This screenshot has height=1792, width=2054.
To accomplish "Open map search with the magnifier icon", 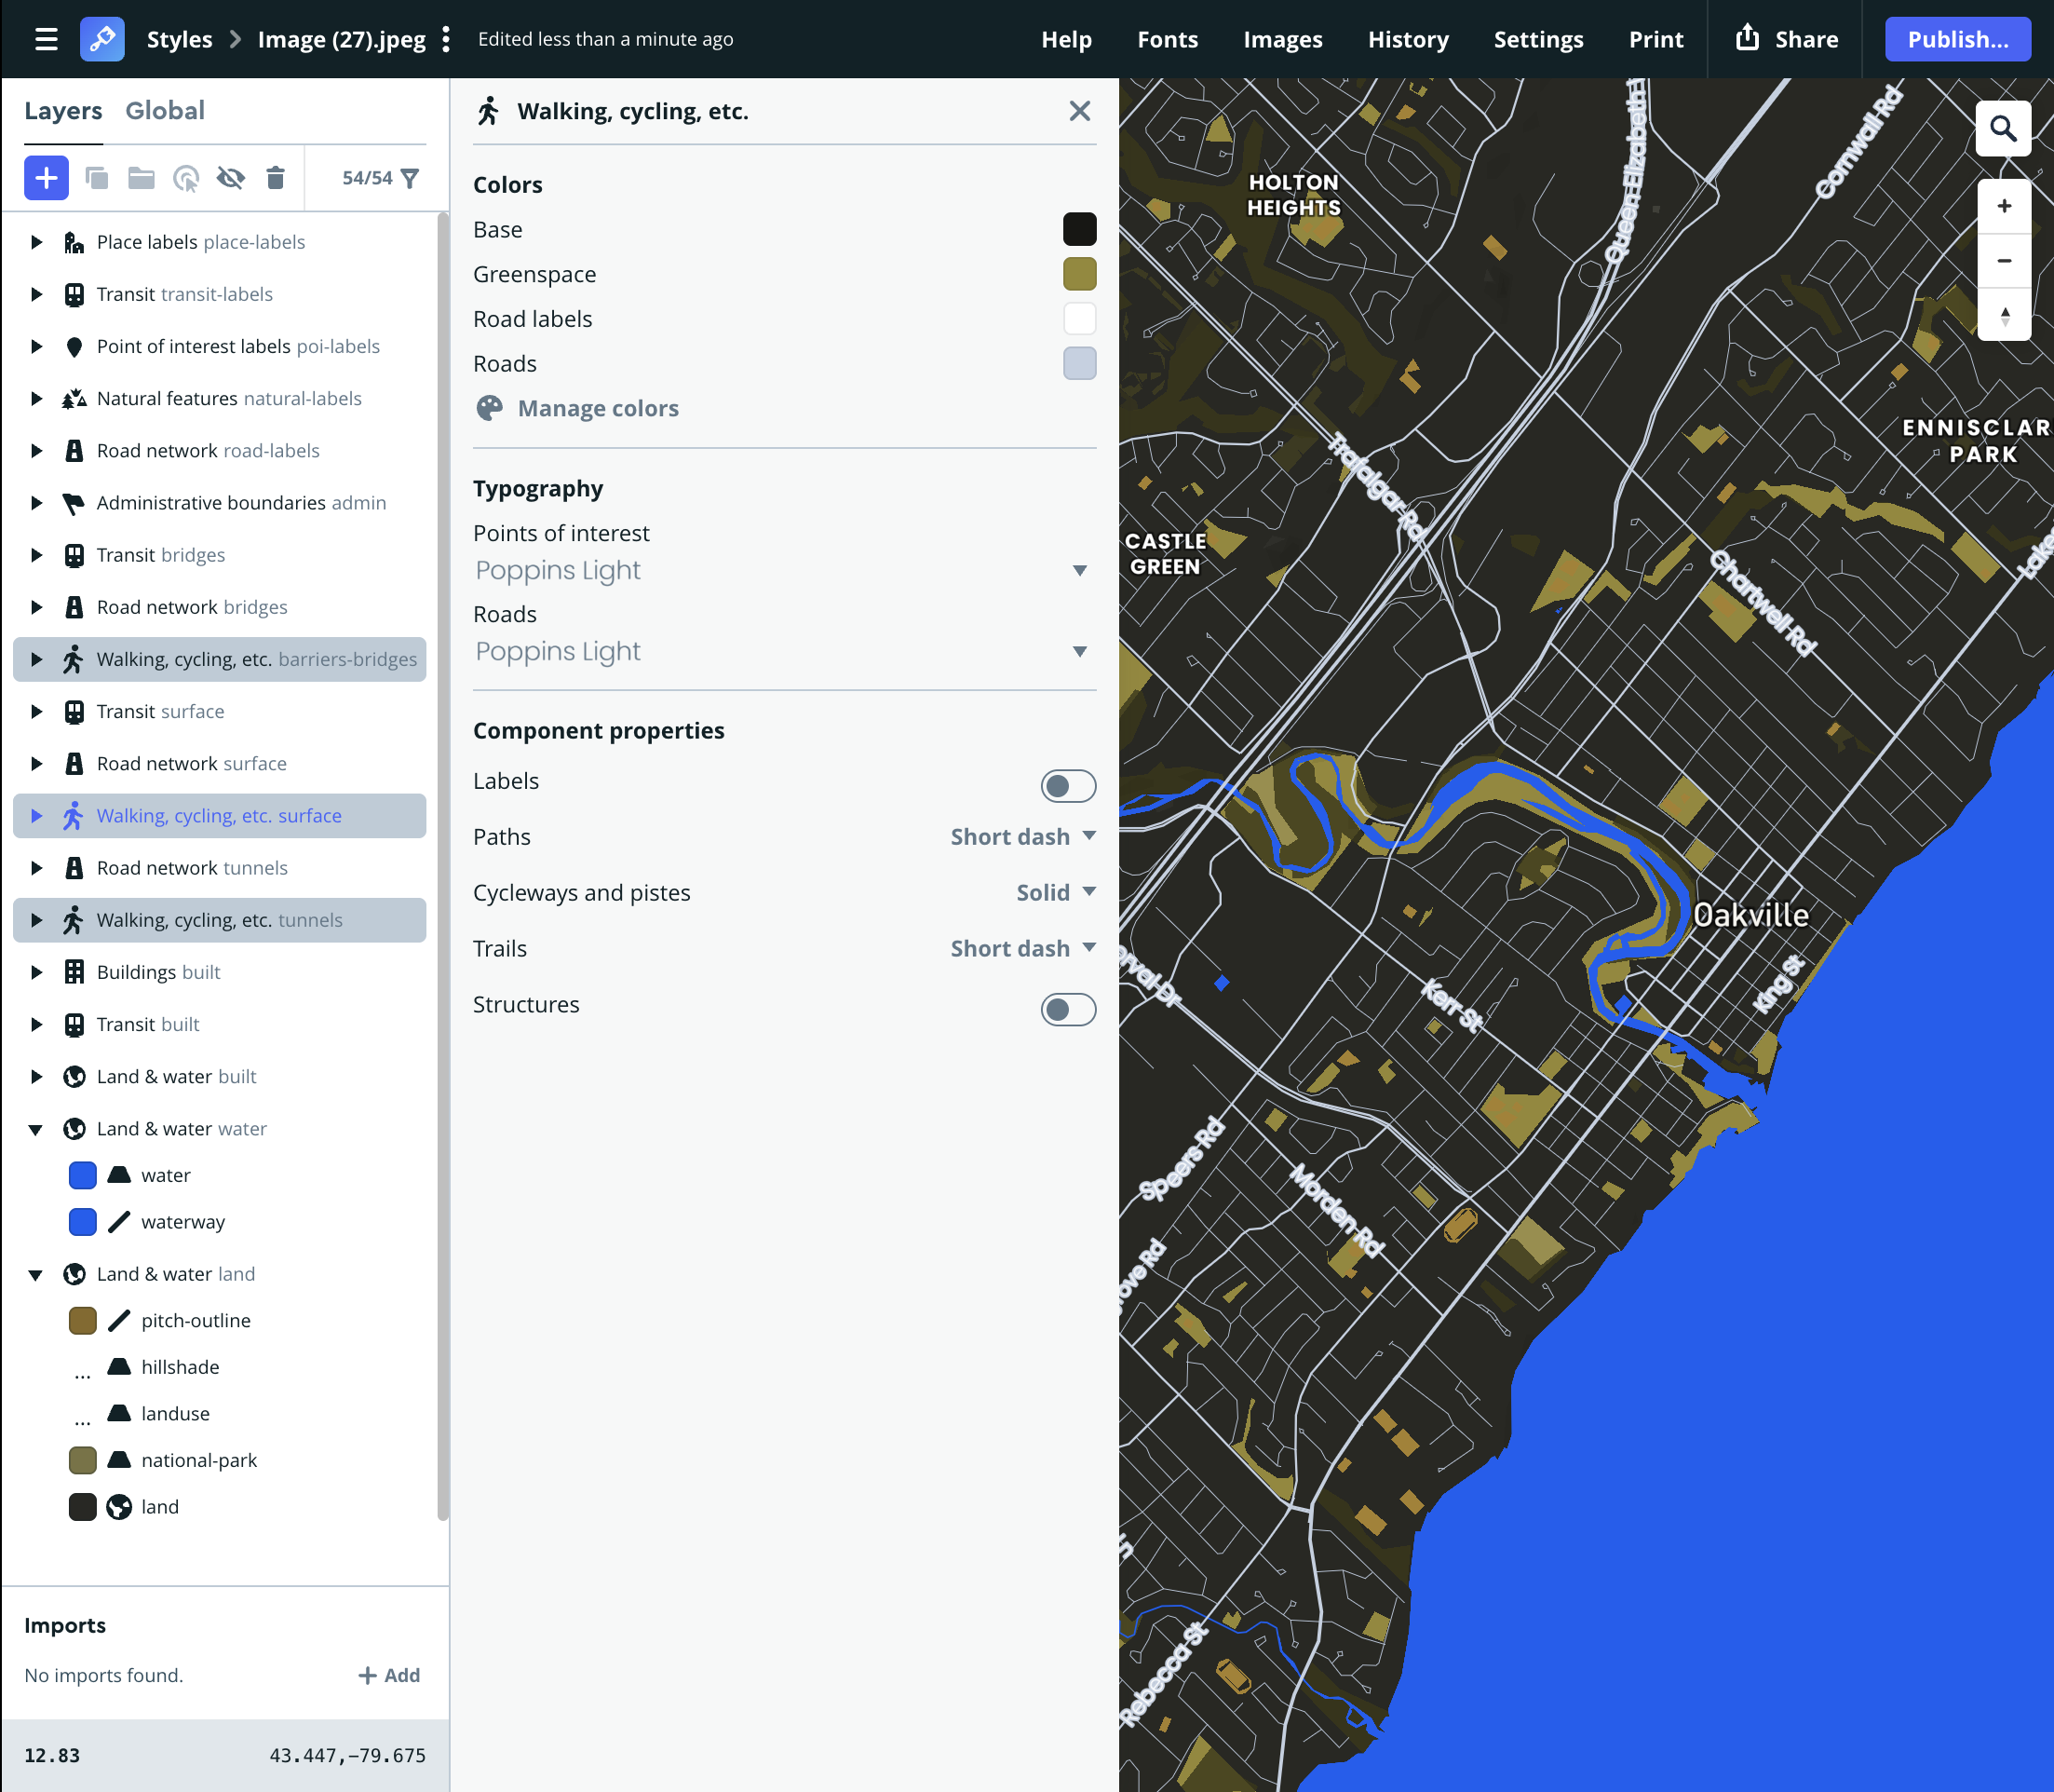I will click(x=2003, y=129).
